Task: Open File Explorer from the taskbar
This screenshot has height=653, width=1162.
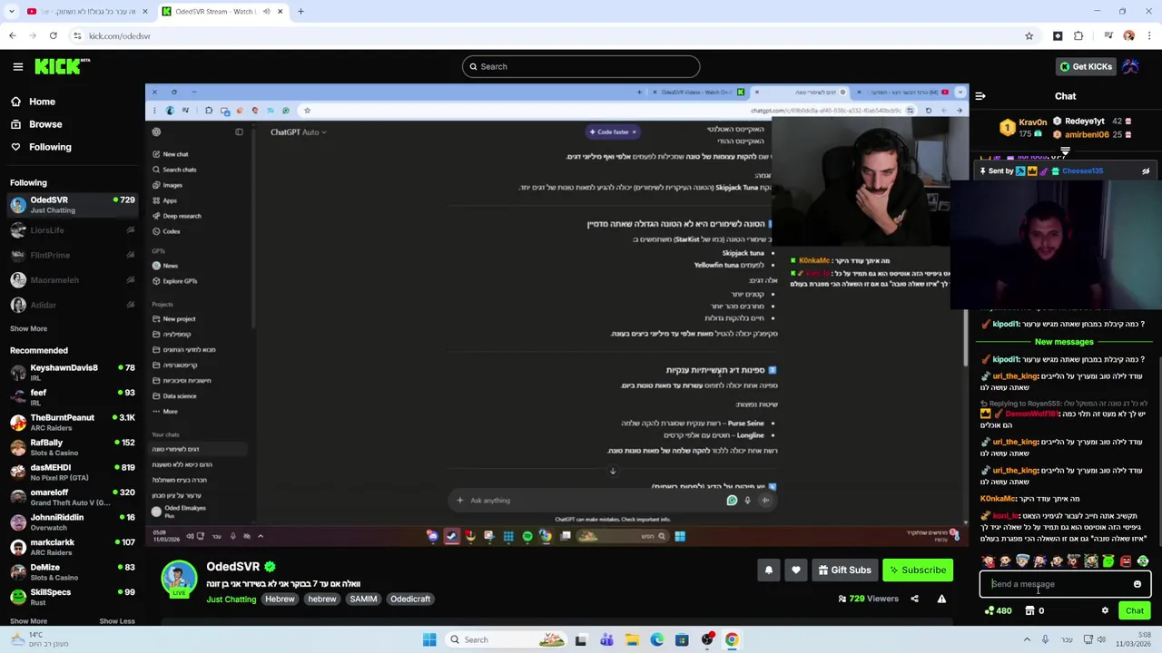Action: [632, 639]
